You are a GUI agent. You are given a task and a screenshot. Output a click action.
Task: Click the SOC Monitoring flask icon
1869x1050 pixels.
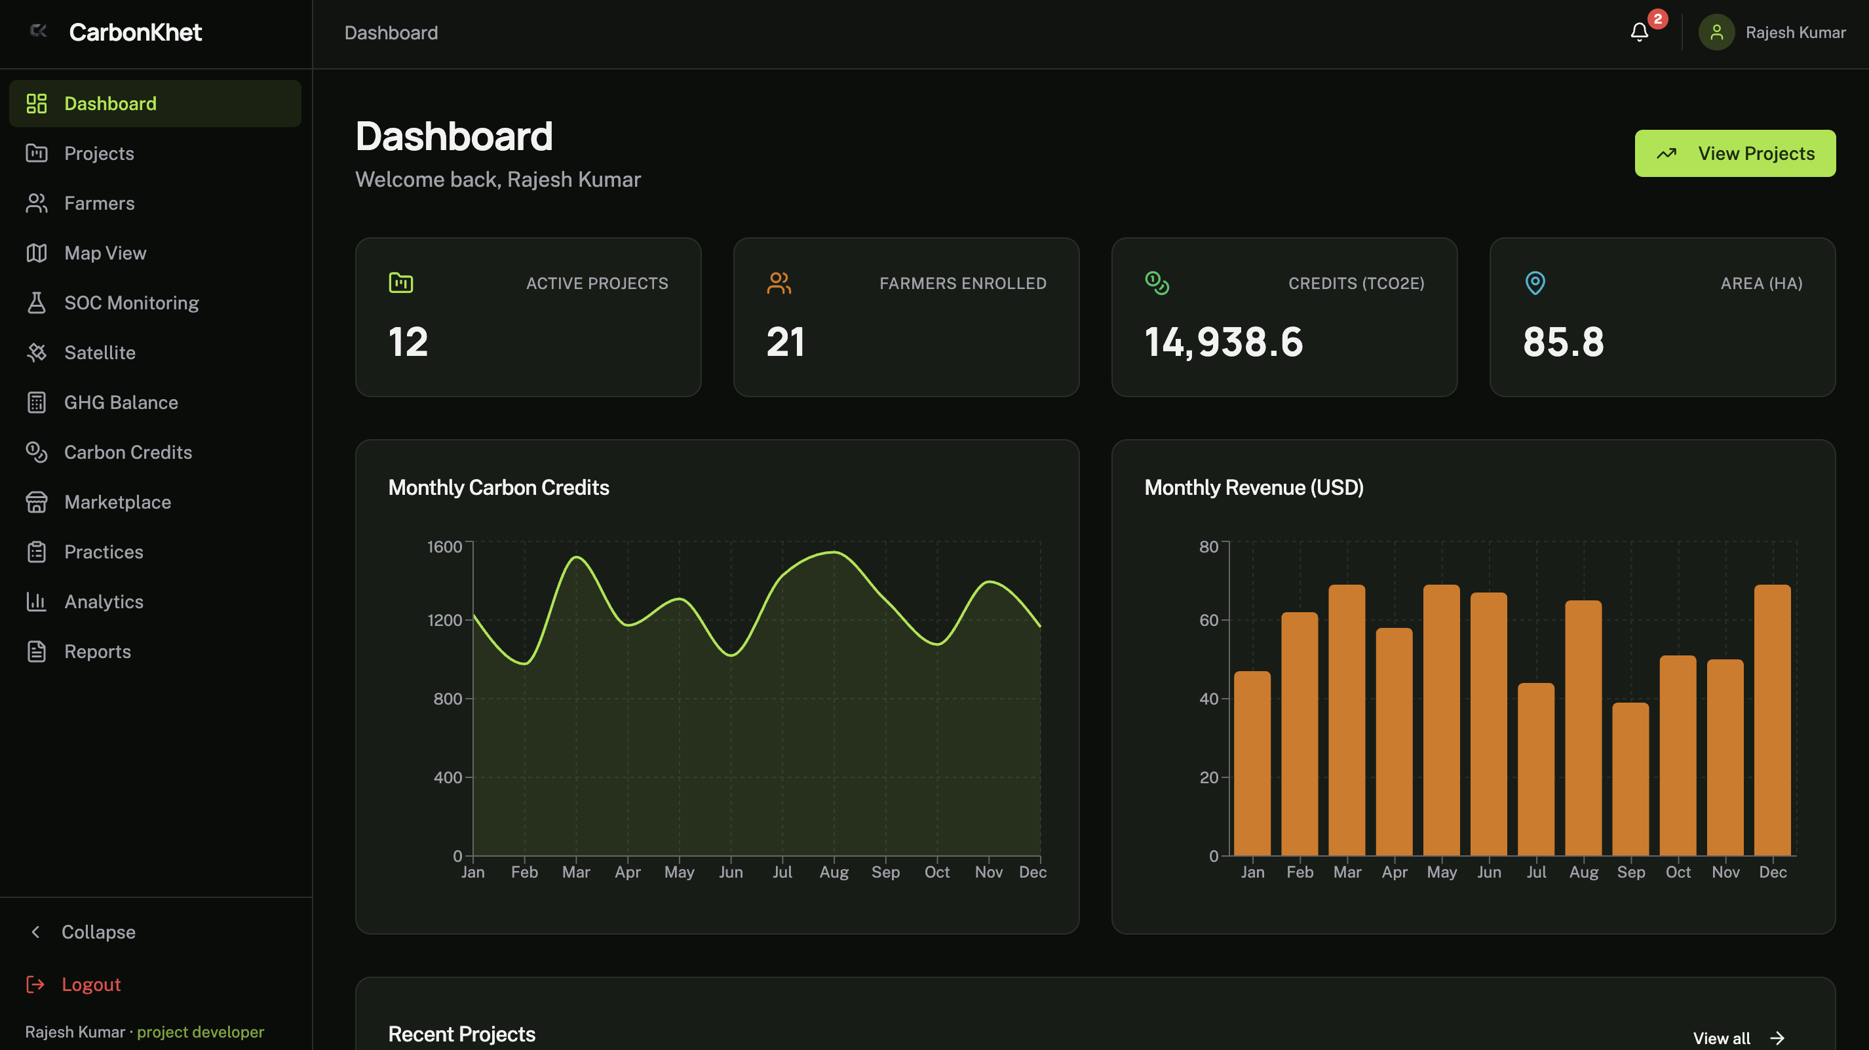[x=36, y=303]
